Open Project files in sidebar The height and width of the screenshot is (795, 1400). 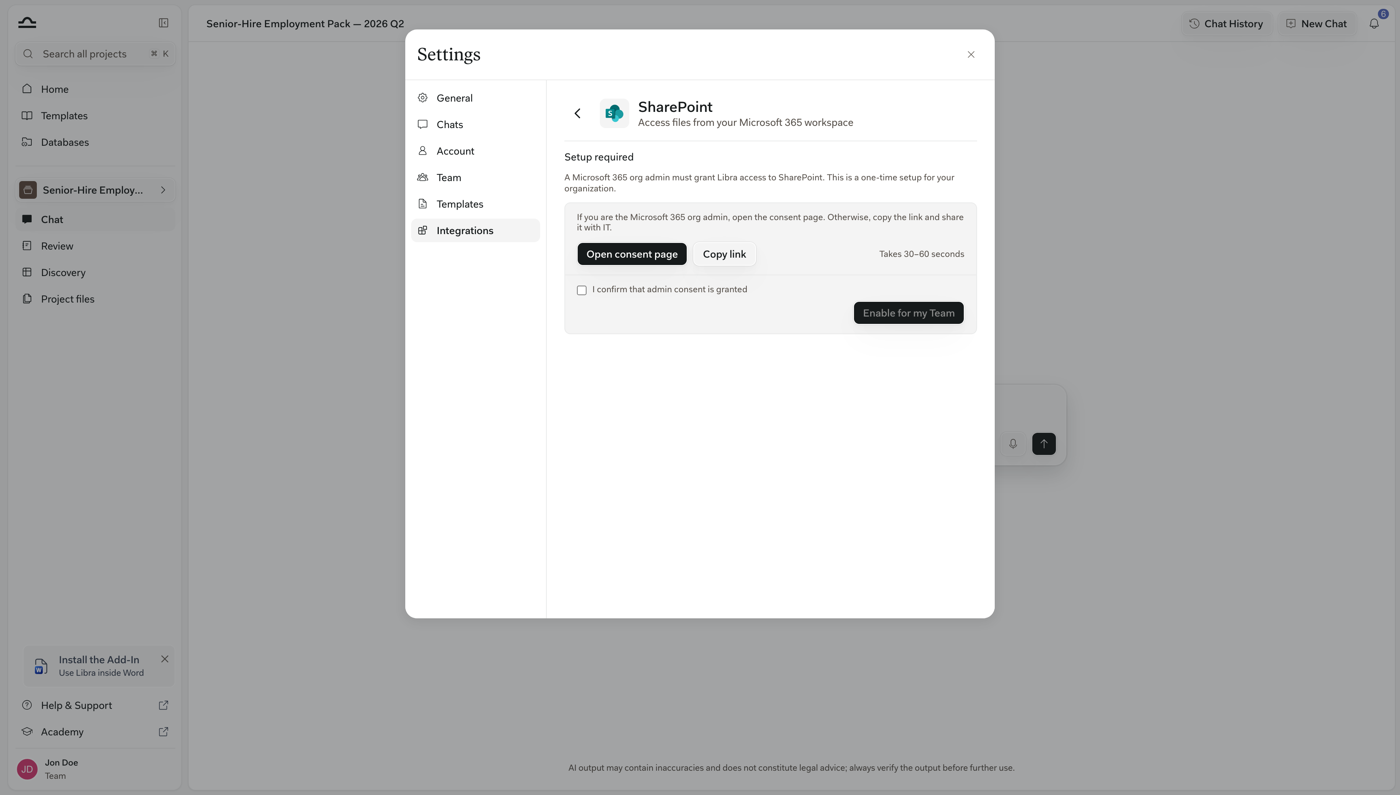point(95,298)
